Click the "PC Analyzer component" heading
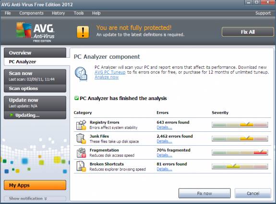The height and width of the screenshot is (204, 276). [x=107, y=57]
